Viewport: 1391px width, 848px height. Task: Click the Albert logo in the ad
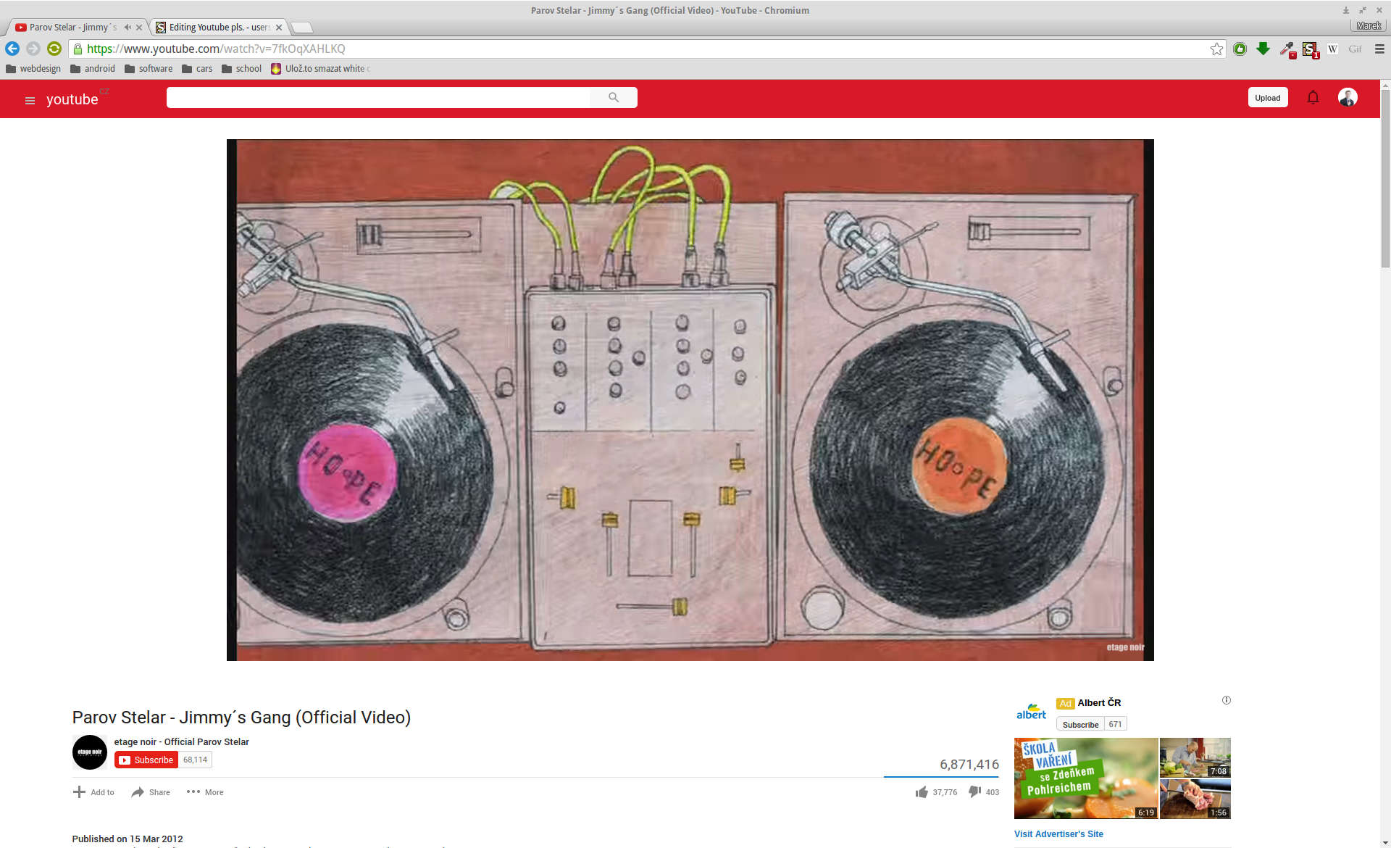click(1031, 712)
